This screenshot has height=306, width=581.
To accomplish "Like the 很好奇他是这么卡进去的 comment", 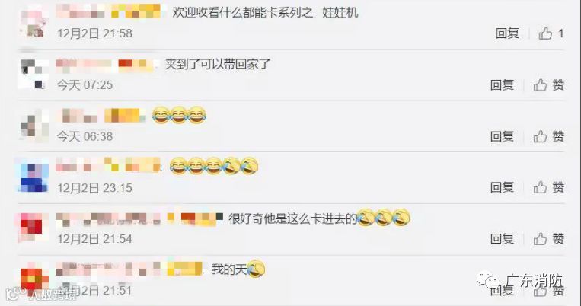I will click(540, 239).
